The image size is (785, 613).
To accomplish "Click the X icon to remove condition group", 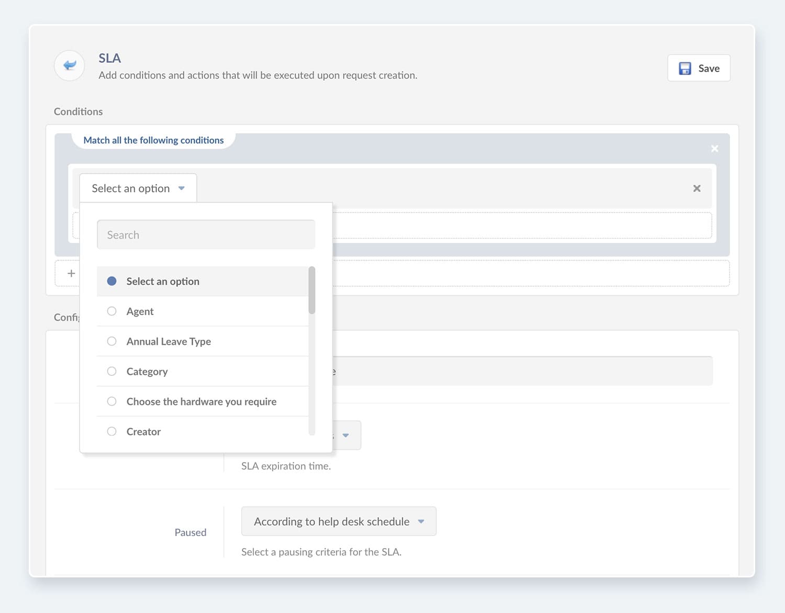I will [x=715, y=149].
